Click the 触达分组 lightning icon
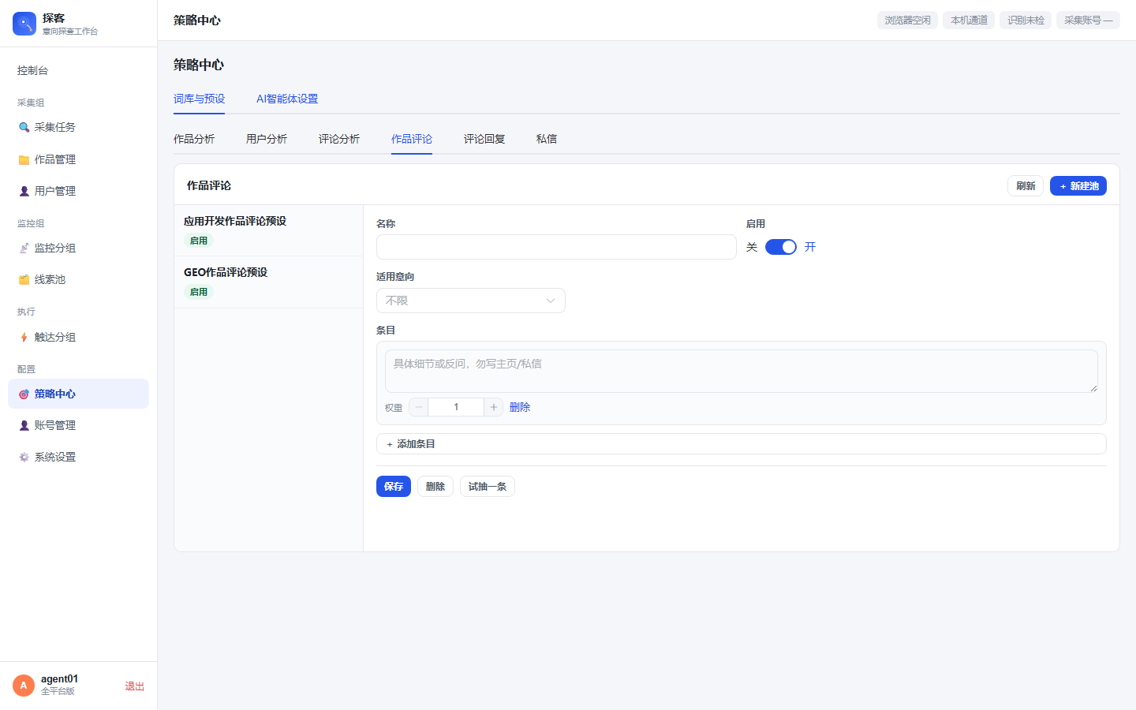The image size is (1136, 710). [24, 337]
